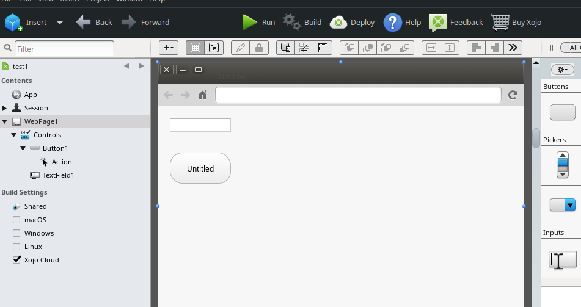Switch to layout editor view
This screenshot has width=581, height=307.
click(195, 48)
